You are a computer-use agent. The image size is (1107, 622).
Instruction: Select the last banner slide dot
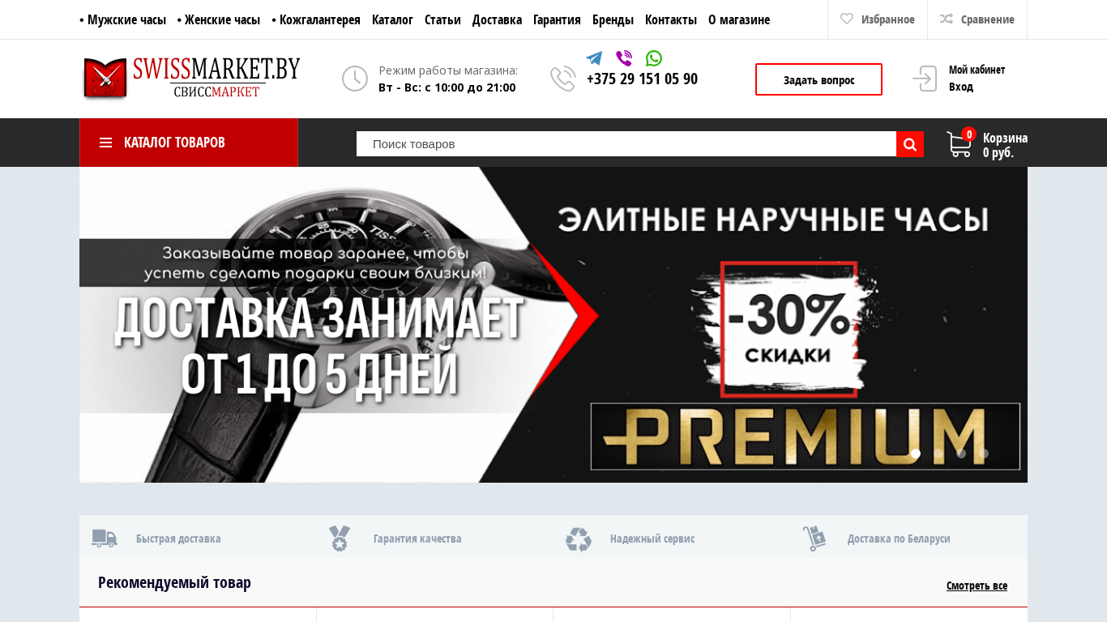tap(984, 454)
